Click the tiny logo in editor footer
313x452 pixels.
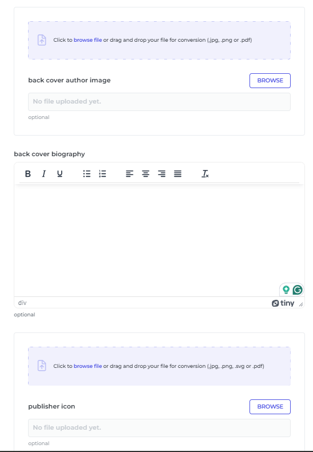click(283, 303)
